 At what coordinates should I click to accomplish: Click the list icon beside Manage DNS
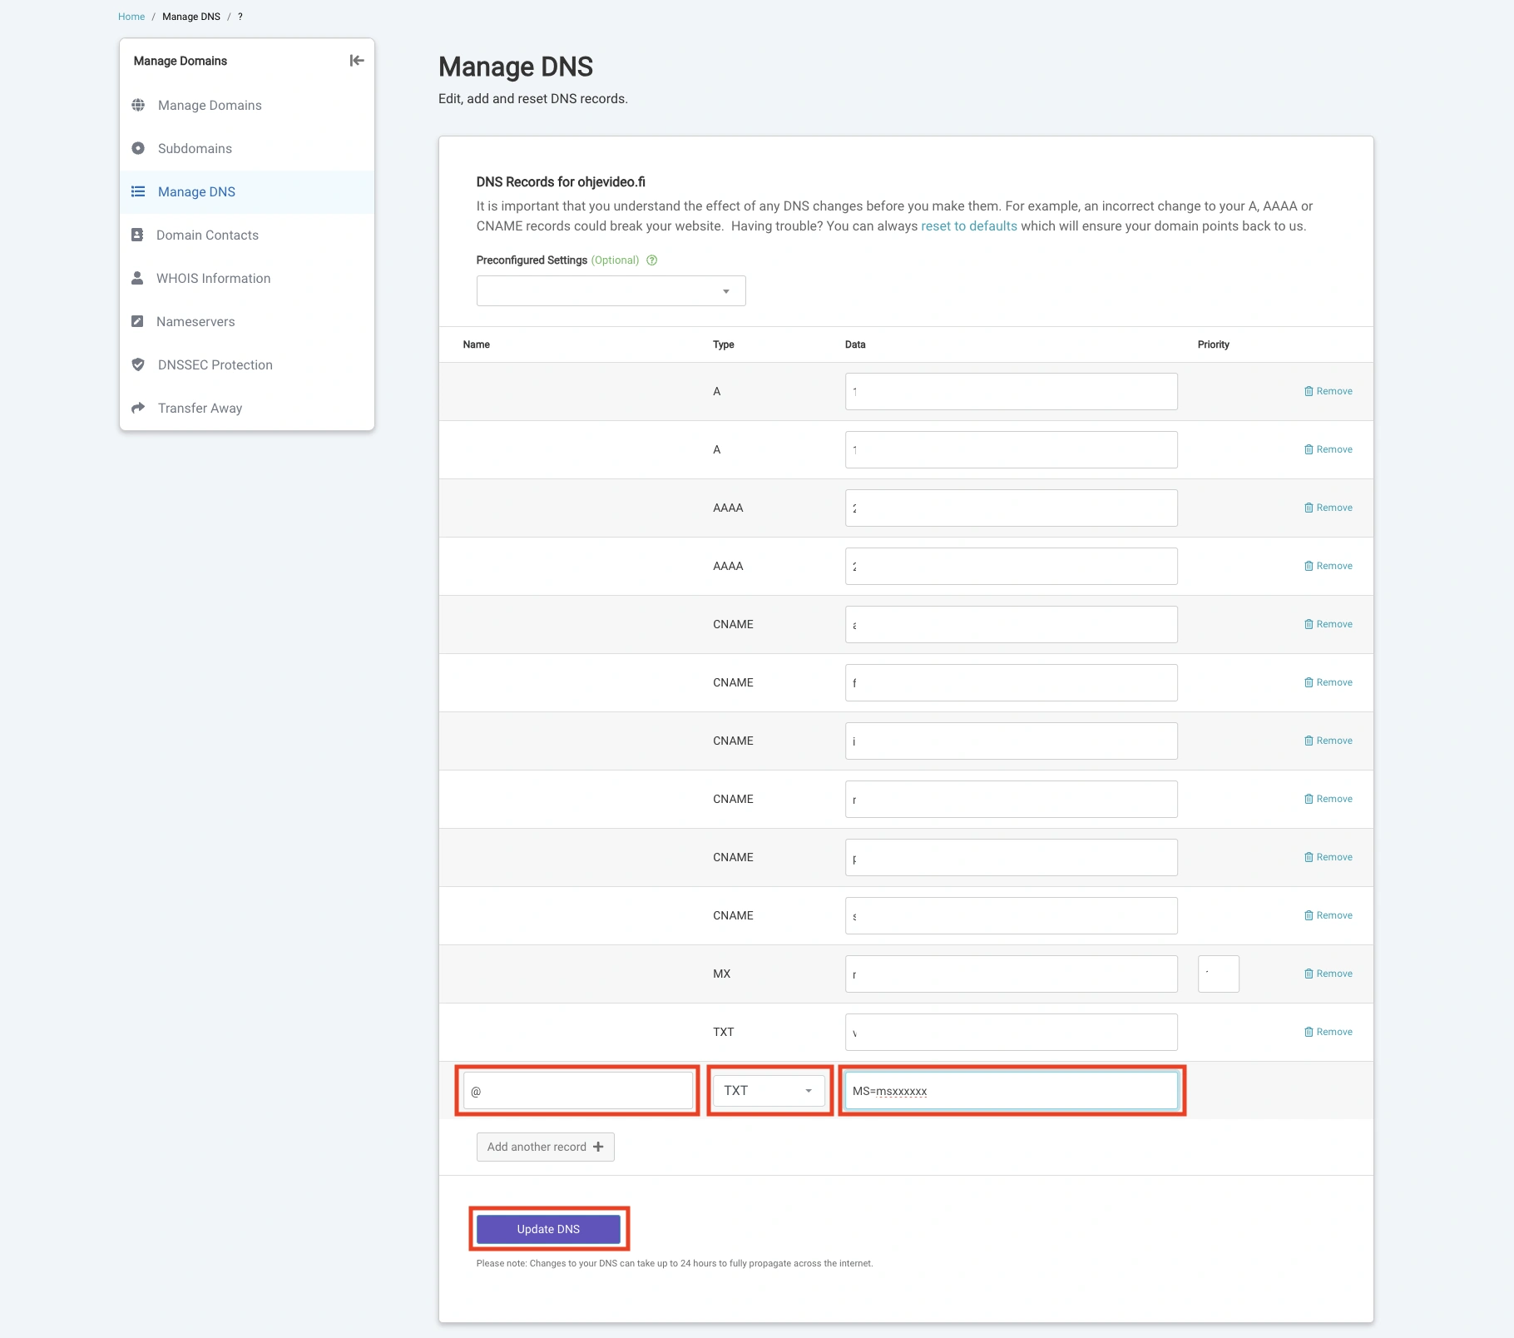pyautogui.click(x=138, y=191)
